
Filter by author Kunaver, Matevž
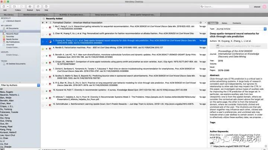point(8,133)
